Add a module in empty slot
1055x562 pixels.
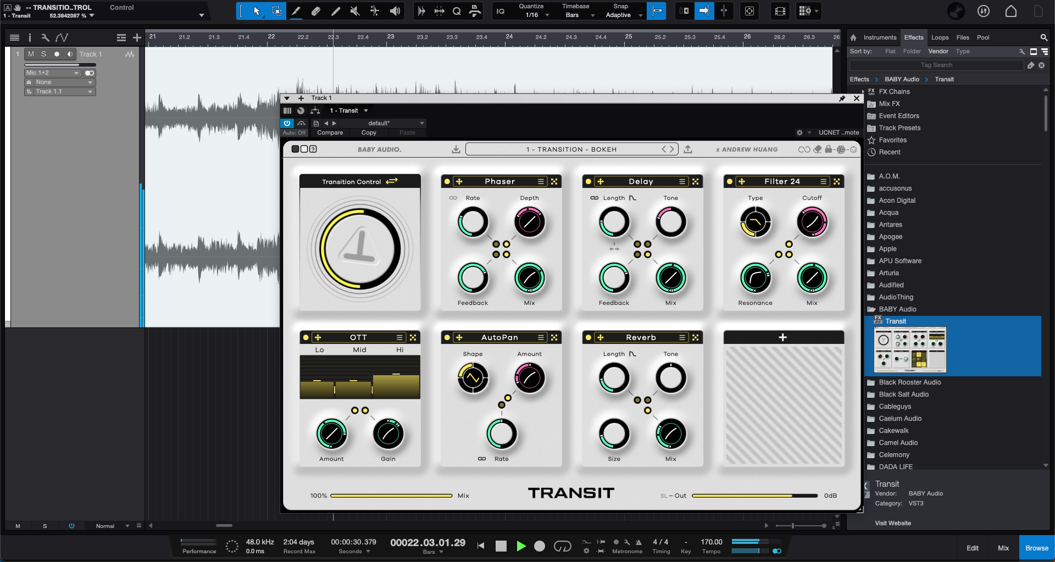[783, 337]
